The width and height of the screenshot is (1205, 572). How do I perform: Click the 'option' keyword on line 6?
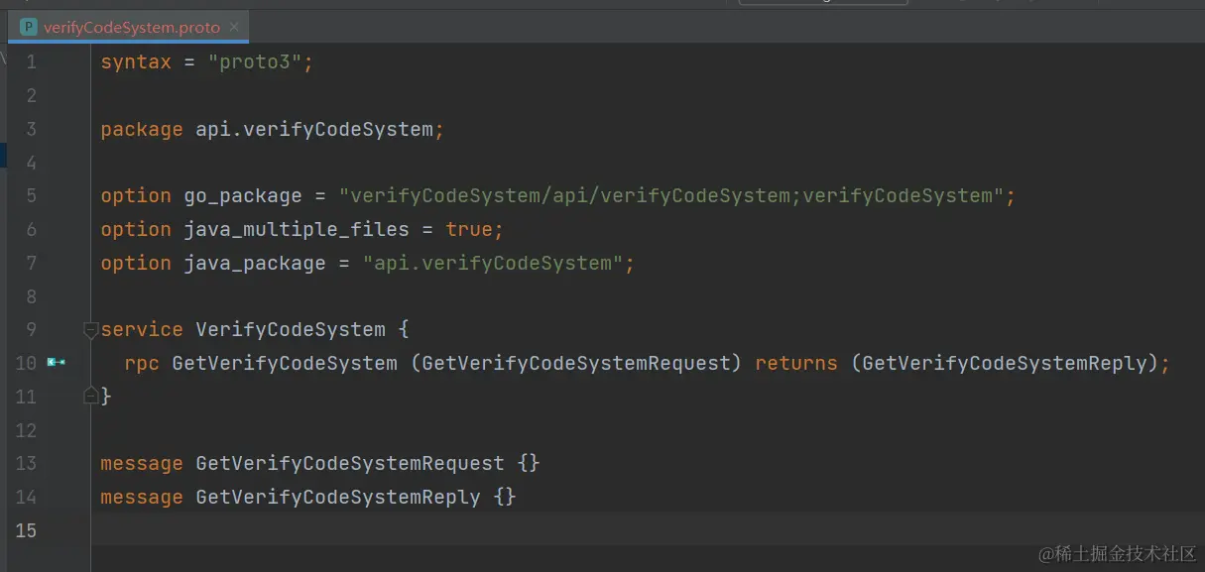pyautogui.click(x=136, y=229)
